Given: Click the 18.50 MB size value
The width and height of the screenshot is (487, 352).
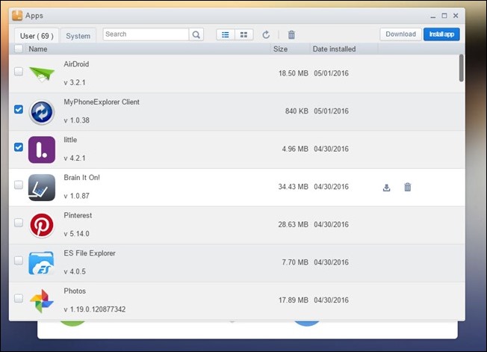Looking at the screenshot, I should [294, 73].
